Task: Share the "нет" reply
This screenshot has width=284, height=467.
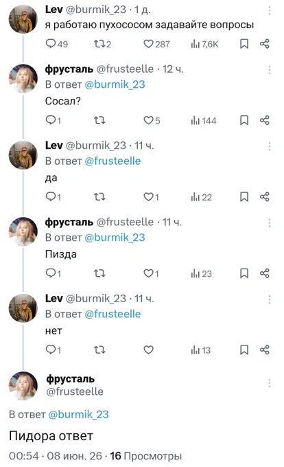Action: point(264,350)
